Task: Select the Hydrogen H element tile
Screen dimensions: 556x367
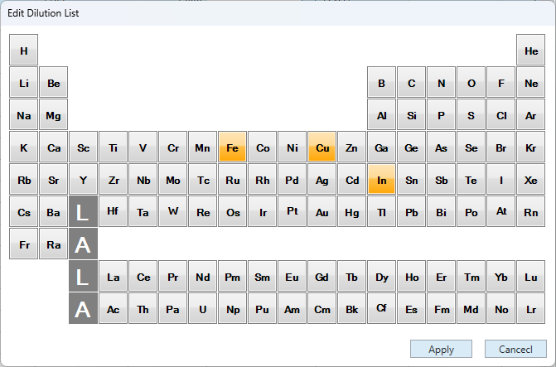Action: tap(23, 50)
